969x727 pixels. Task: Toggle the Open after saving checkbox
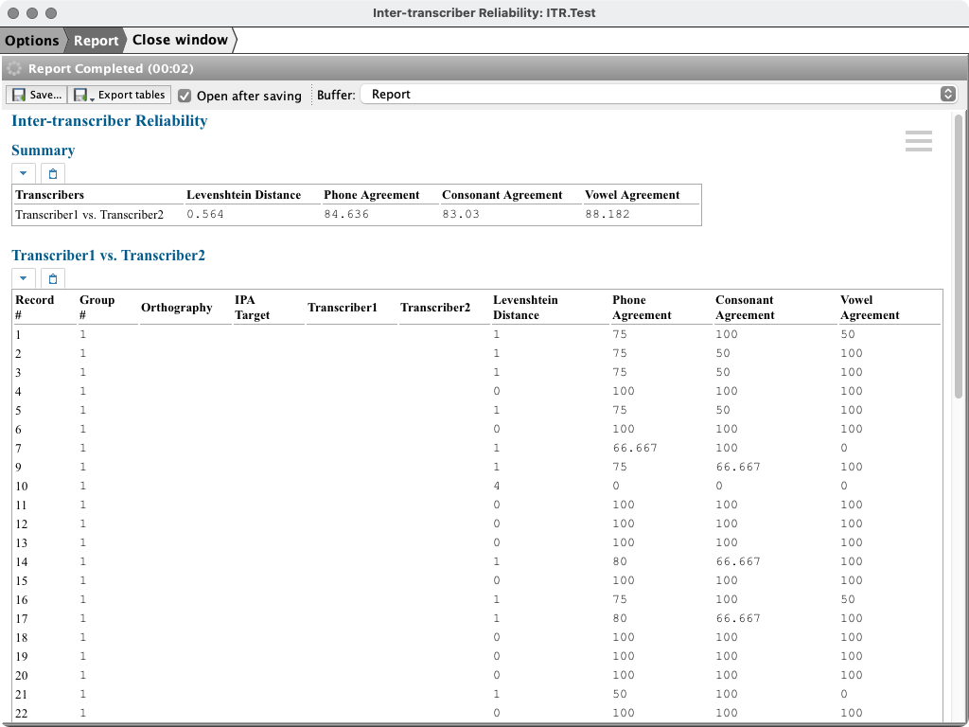185,96
